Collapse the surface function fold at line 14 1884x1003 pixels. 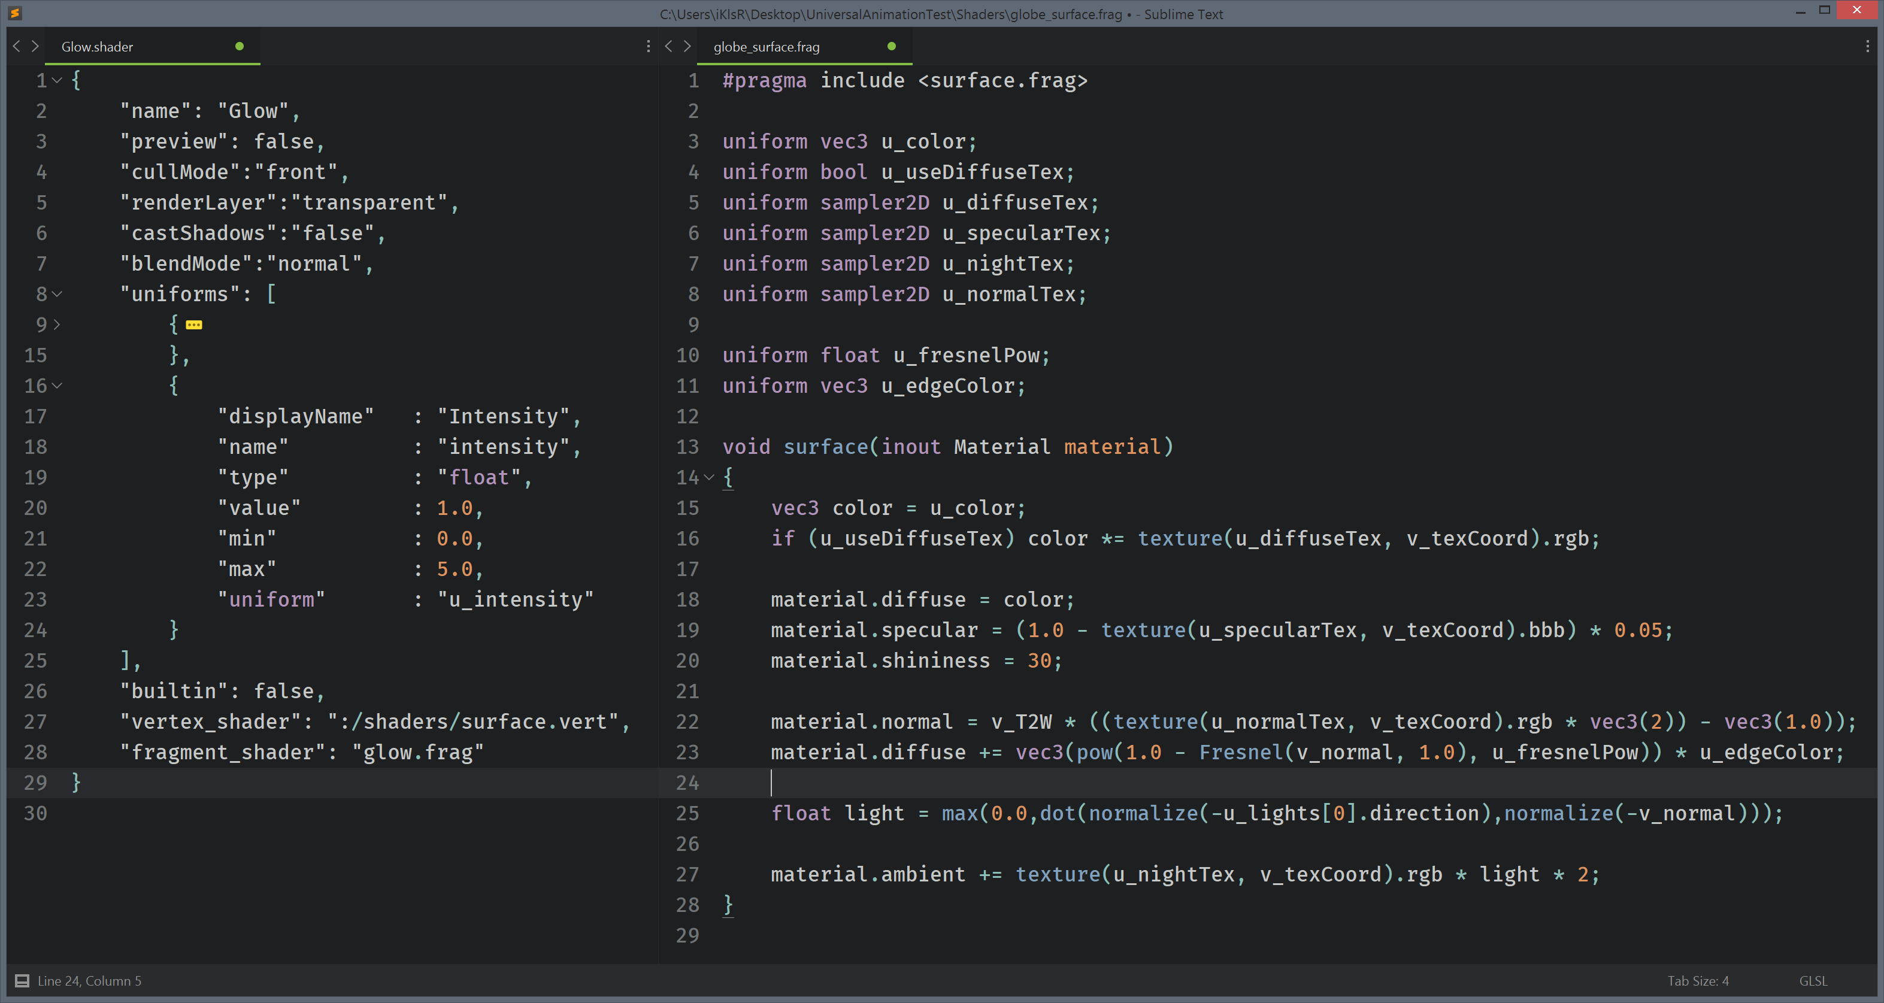[708, 477]
